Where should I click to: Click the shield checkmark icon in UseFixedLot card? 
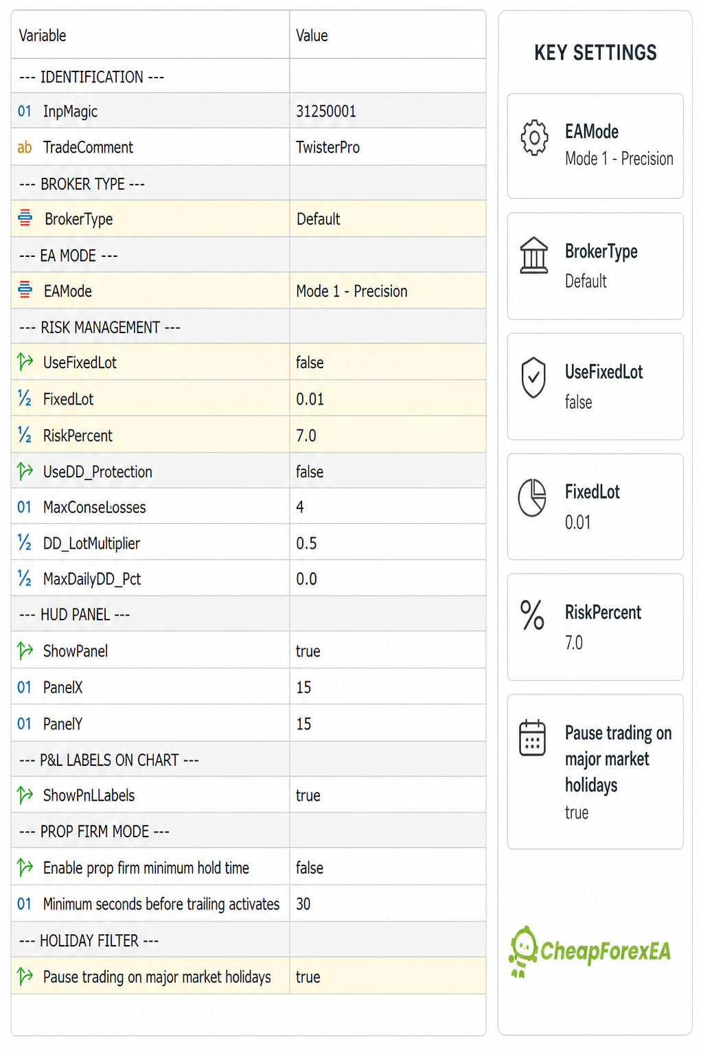point(533,377)
